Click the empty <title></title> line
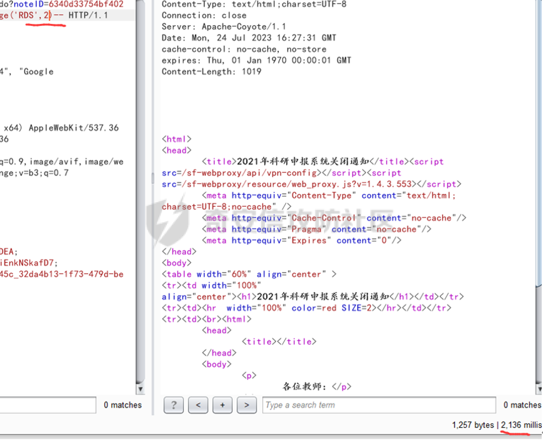The image size is (543, 441). coord(279,342)
